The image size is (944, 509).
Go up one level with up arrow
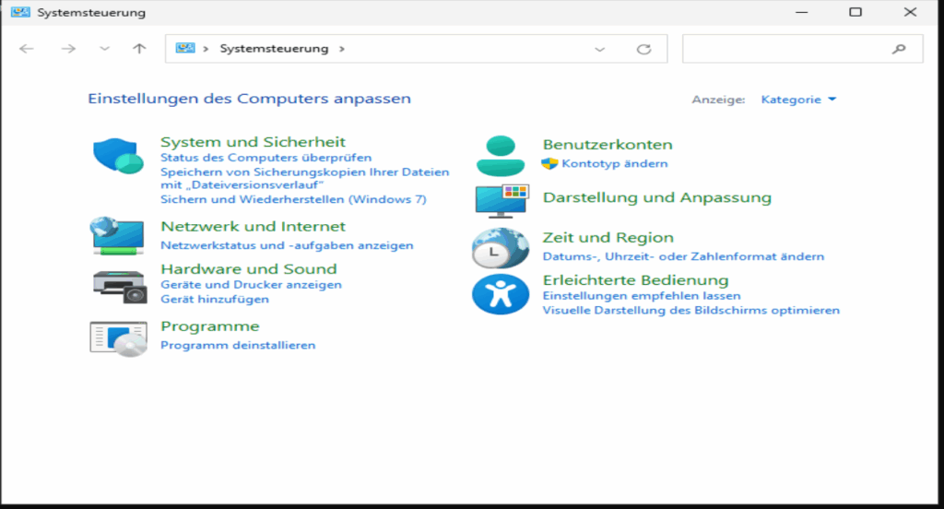[139, 49]
